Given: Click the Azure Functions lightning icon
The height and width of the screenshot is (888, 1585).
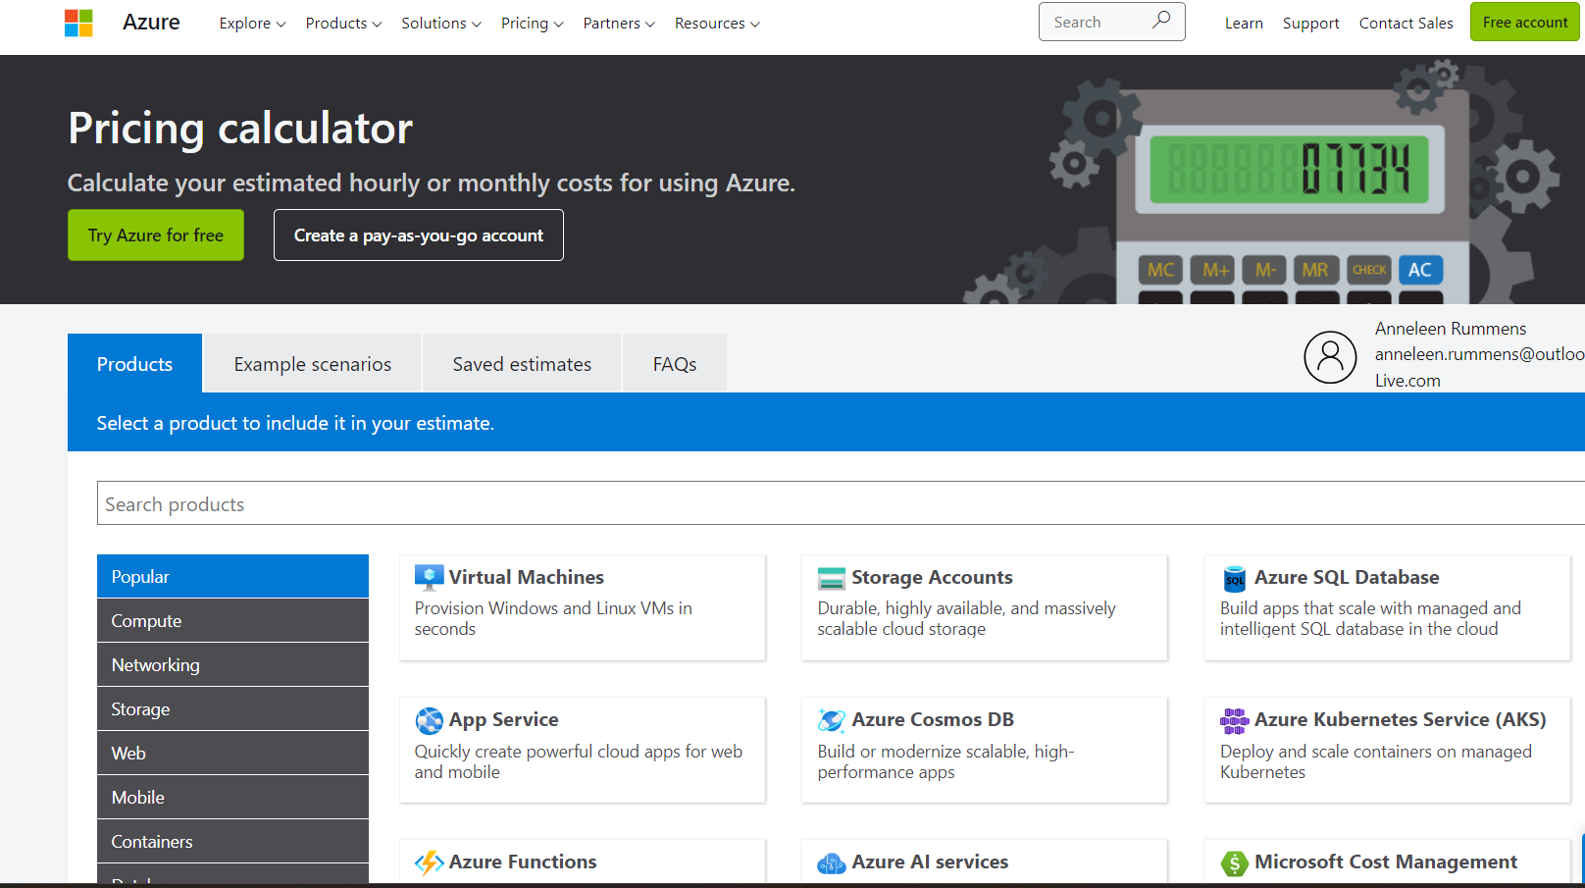Looking at the screenshot, I should click(429, 862).
